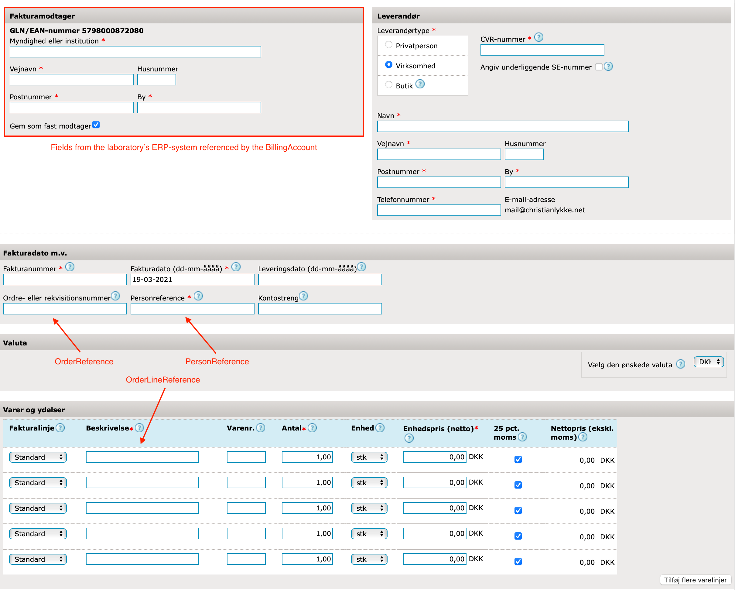
Task: Show help for Fakturadato field
Action: (236, 267)
